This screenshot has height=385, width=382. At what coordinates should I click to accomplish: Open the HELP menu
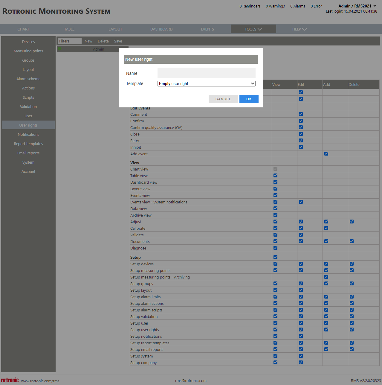(299, 29)
